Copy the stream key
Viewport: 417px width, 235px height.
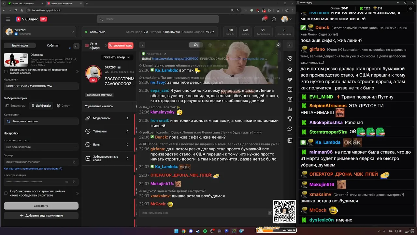[x=74, y=182]
